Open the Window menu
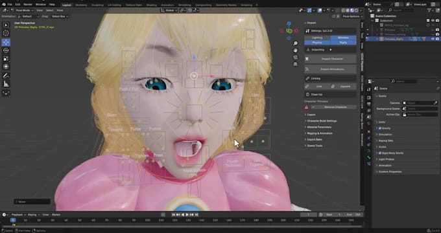Image resolution: width=441 pixels, height=233 pixels. pos(41,5)
